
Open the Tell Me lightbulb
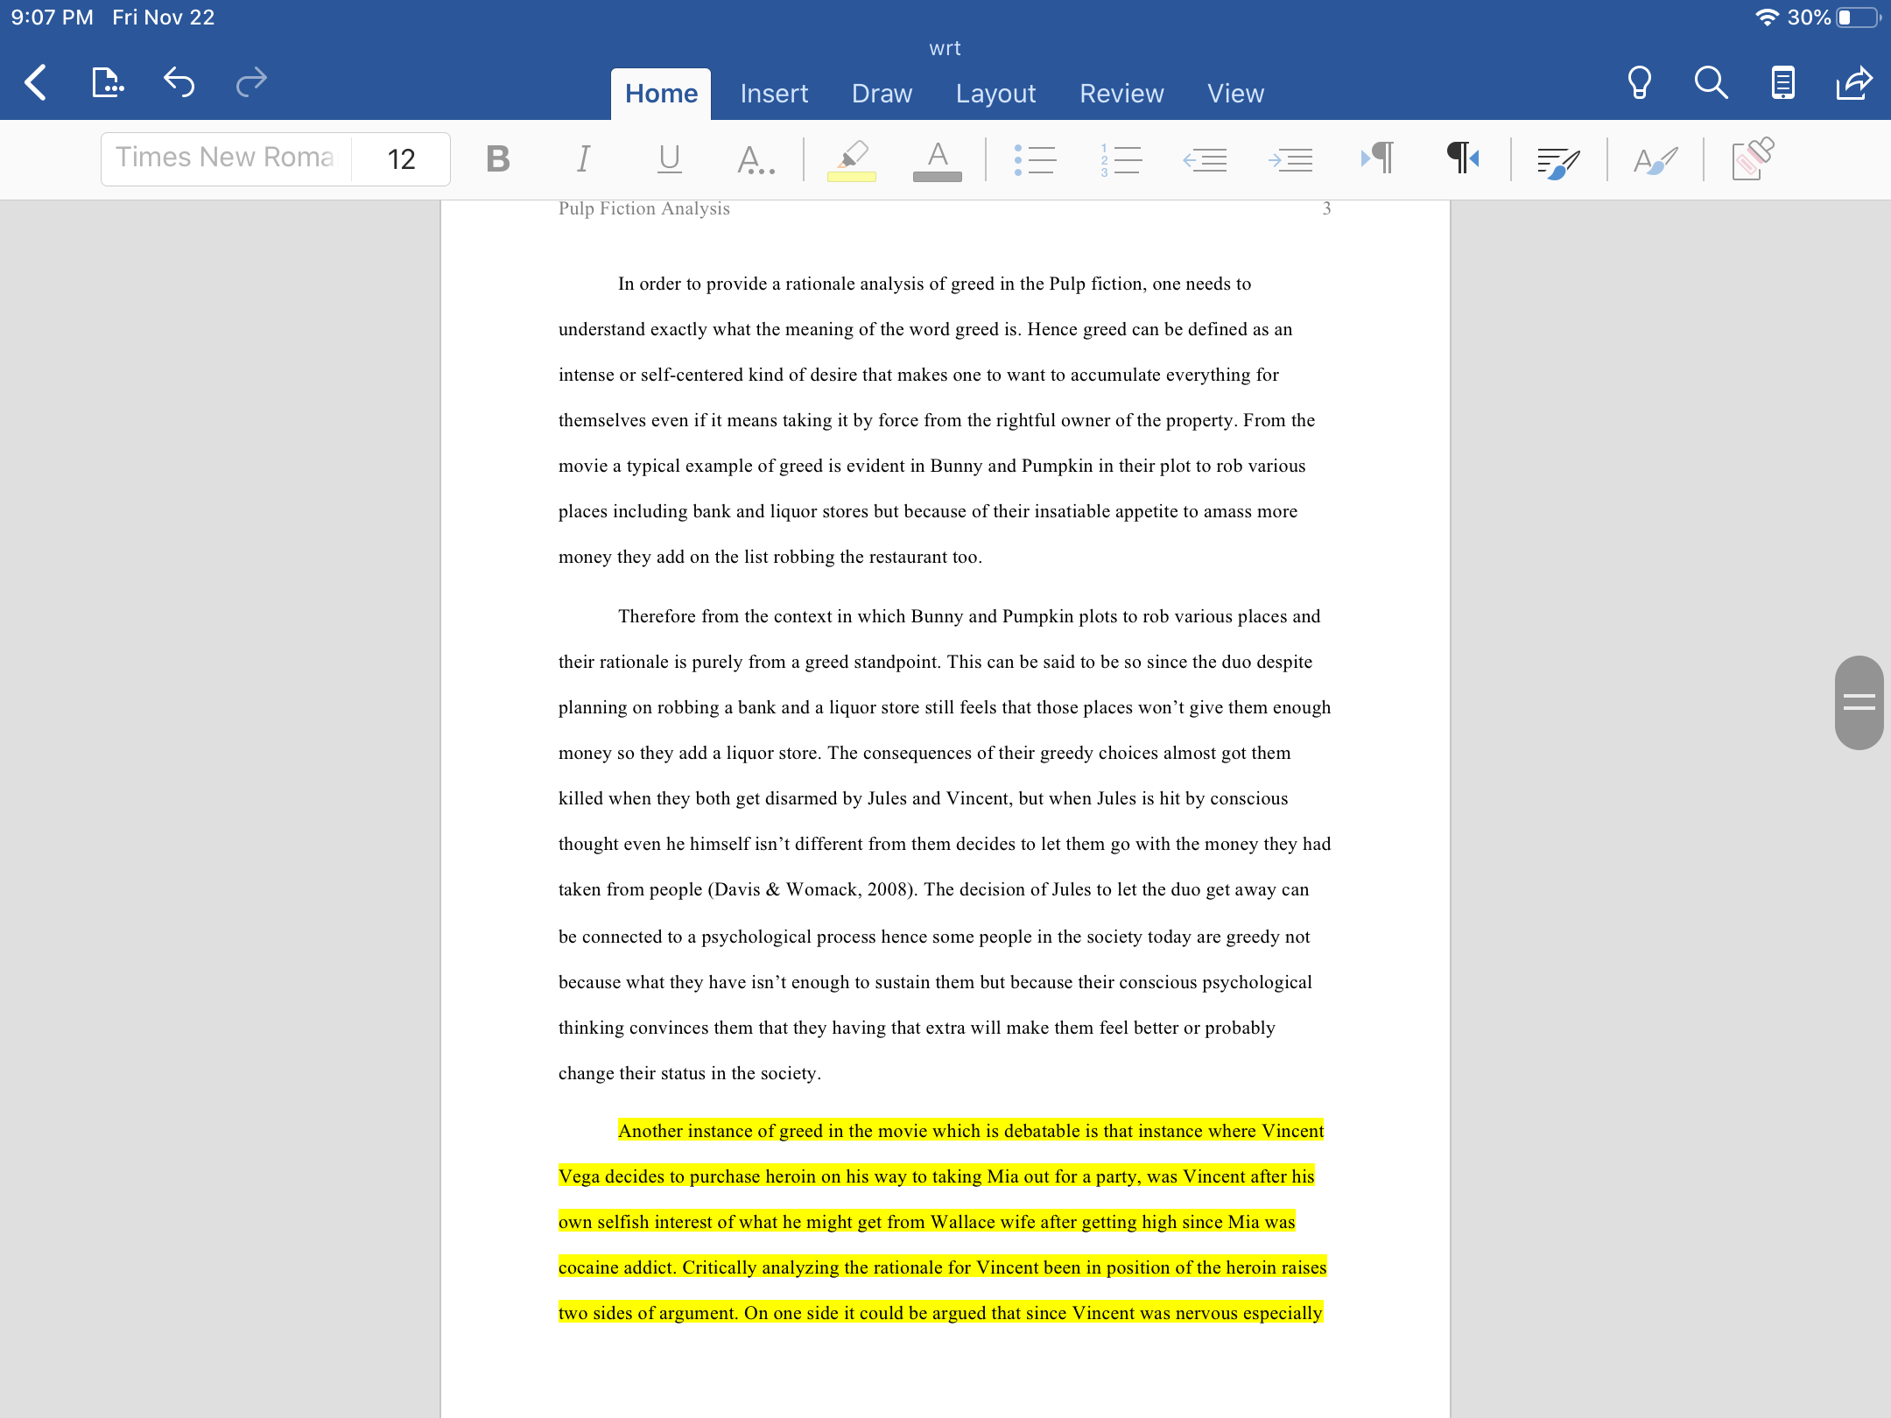[1639, 83]
